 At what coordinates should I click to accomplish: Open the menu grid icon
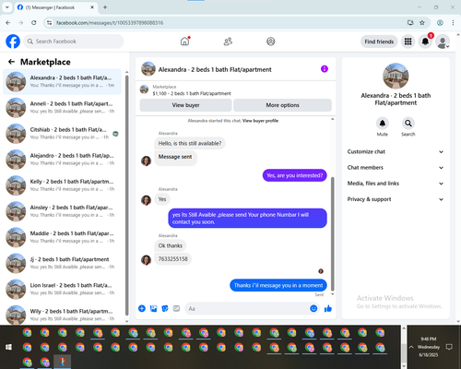pos(408,42)
